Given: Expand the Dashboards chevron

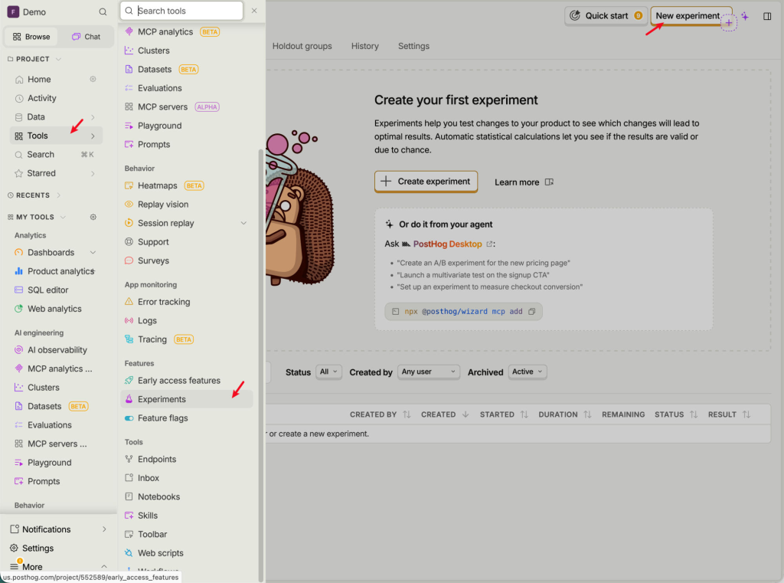Looking at the screenshot, I should [x=93, y=252].
